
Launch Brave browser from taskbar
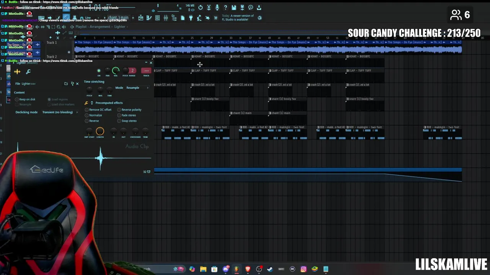(x=248, y=269)
